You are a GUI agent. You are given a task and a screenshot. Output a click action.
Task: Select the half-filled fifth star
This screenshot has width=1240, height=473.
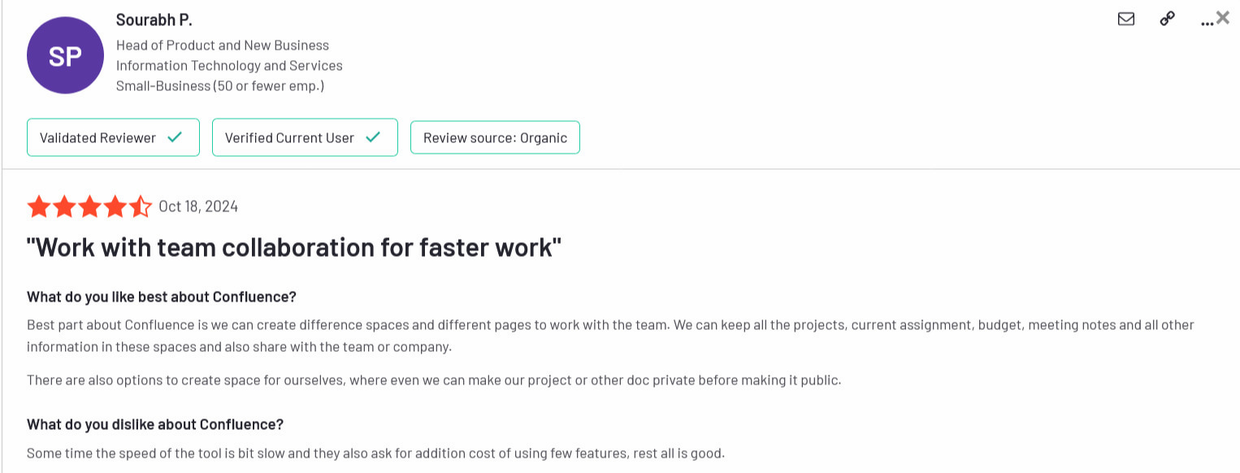pos(140,206)
